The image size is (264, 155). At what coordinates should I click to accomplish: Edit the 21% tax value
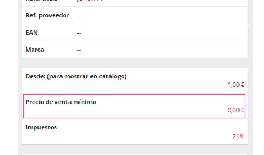(x=238, y=136)
